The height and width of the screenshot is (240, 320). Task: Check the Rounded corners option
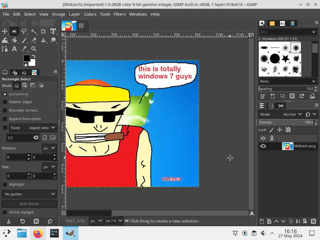click(x=5, y=110)
